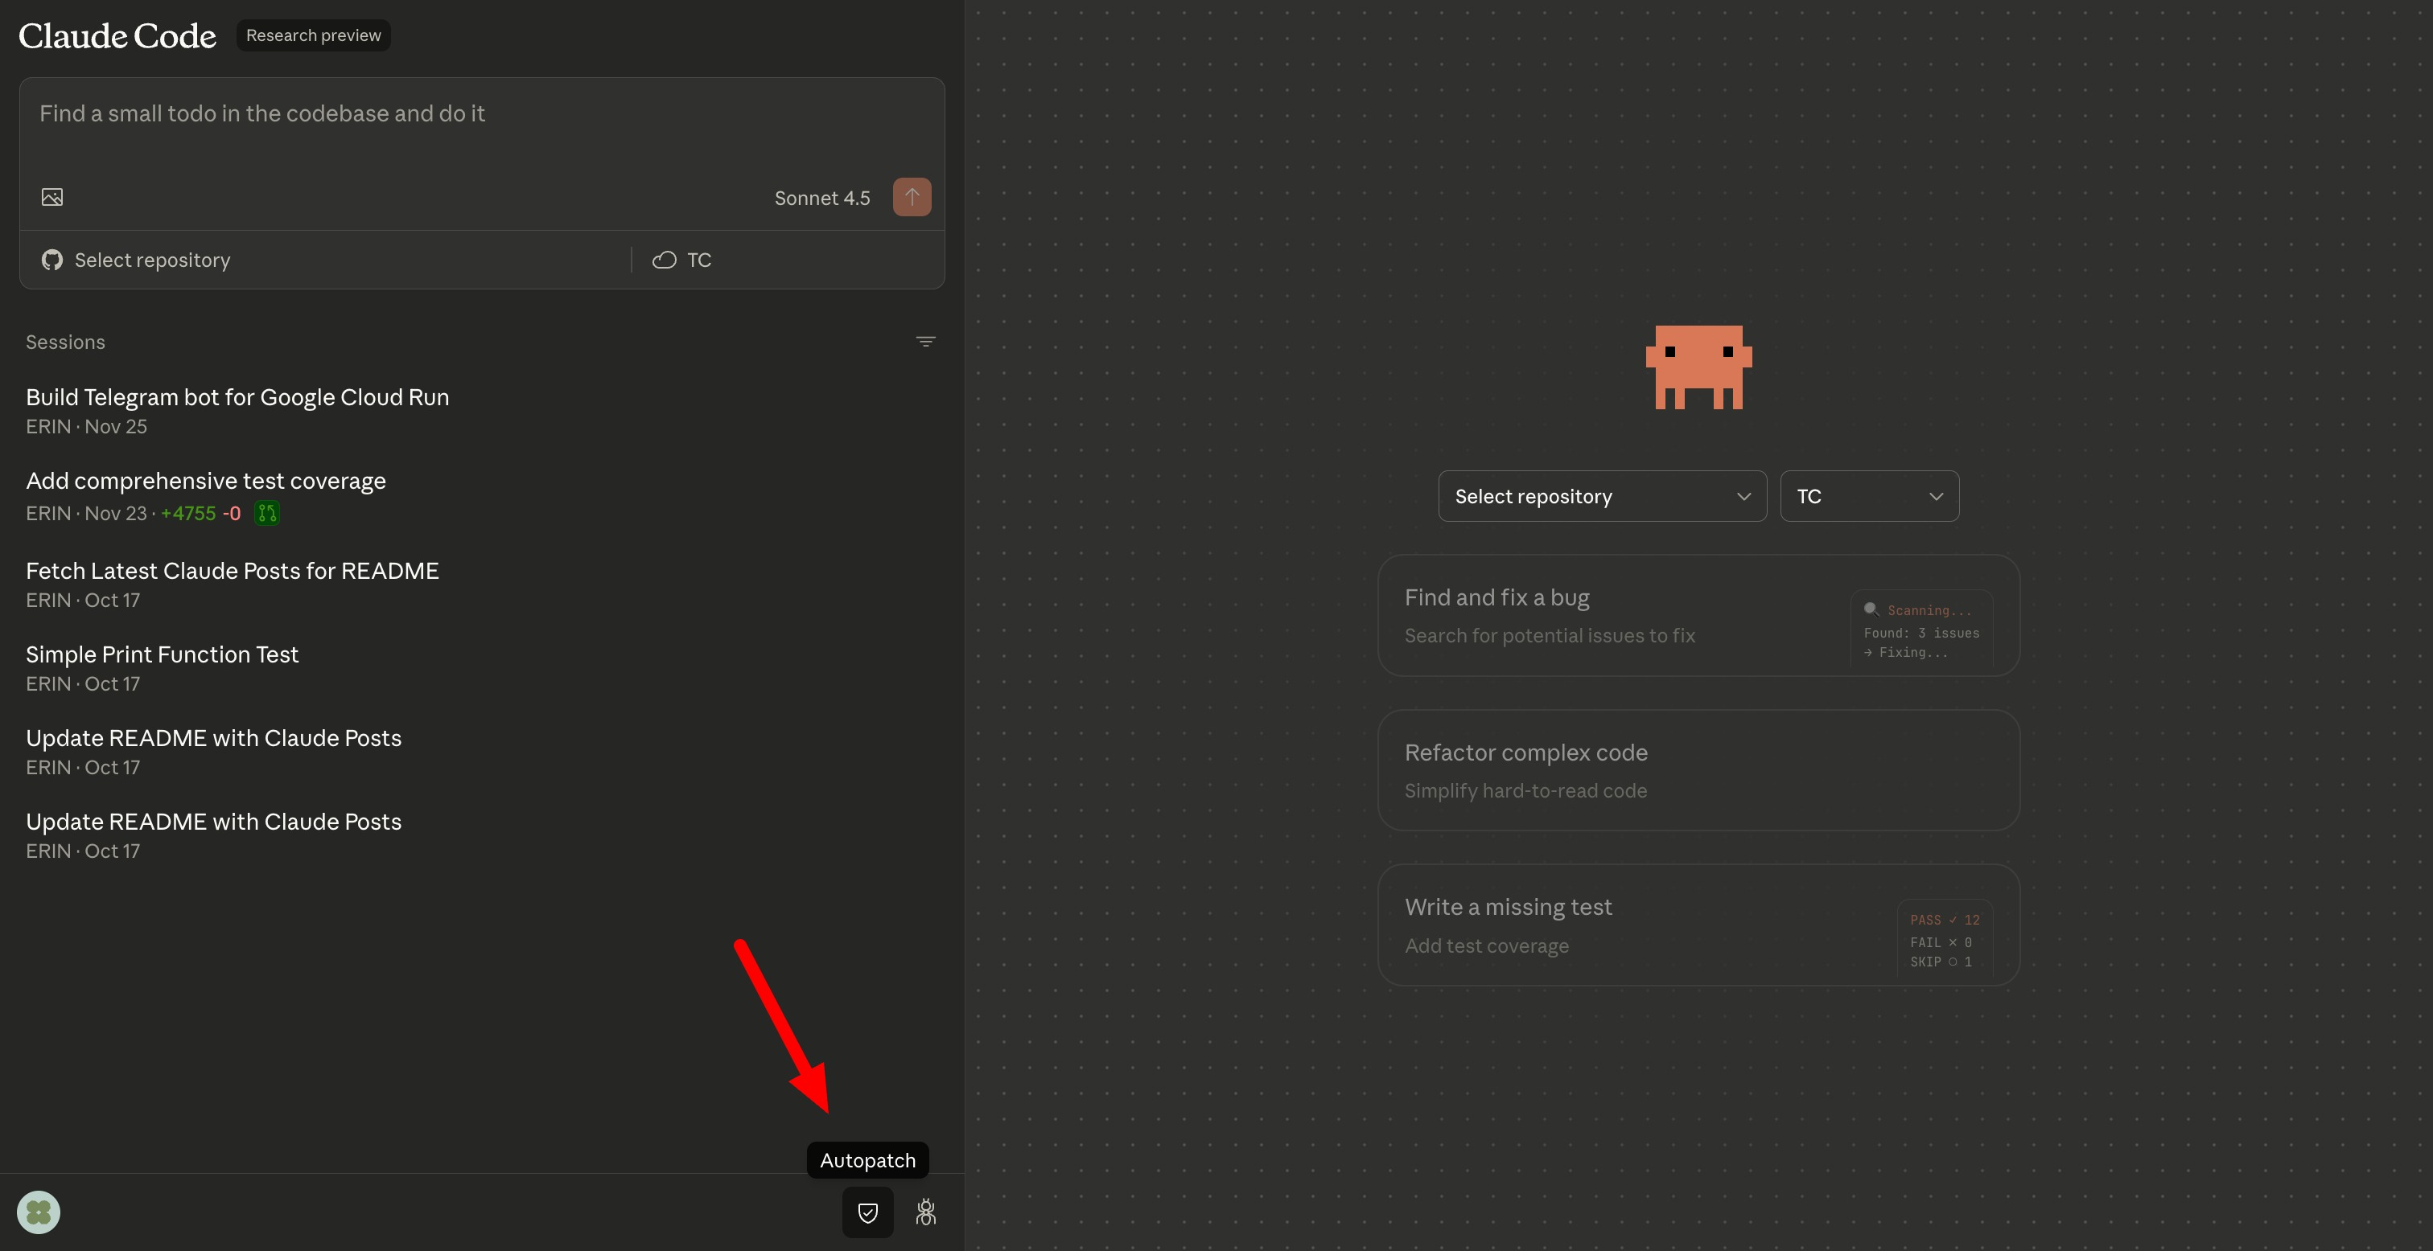This screenshot has height=1251, width=2433.
Task: Click the GitHub icon beside Select repository
Action: click(x=52, y=260)
